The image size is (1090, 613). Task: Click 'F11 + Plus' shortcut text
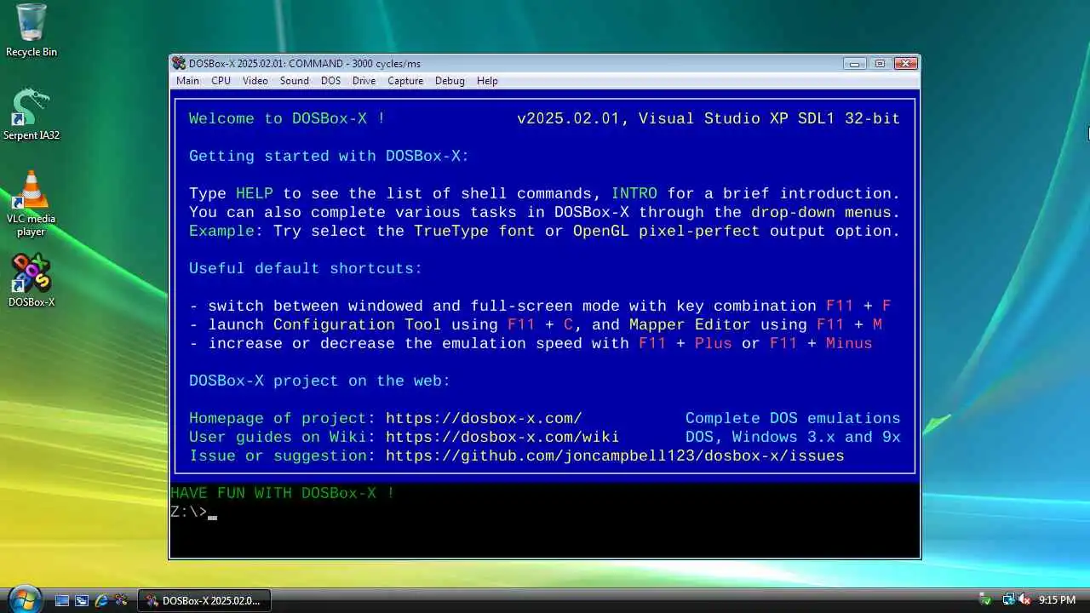(686, 343)
